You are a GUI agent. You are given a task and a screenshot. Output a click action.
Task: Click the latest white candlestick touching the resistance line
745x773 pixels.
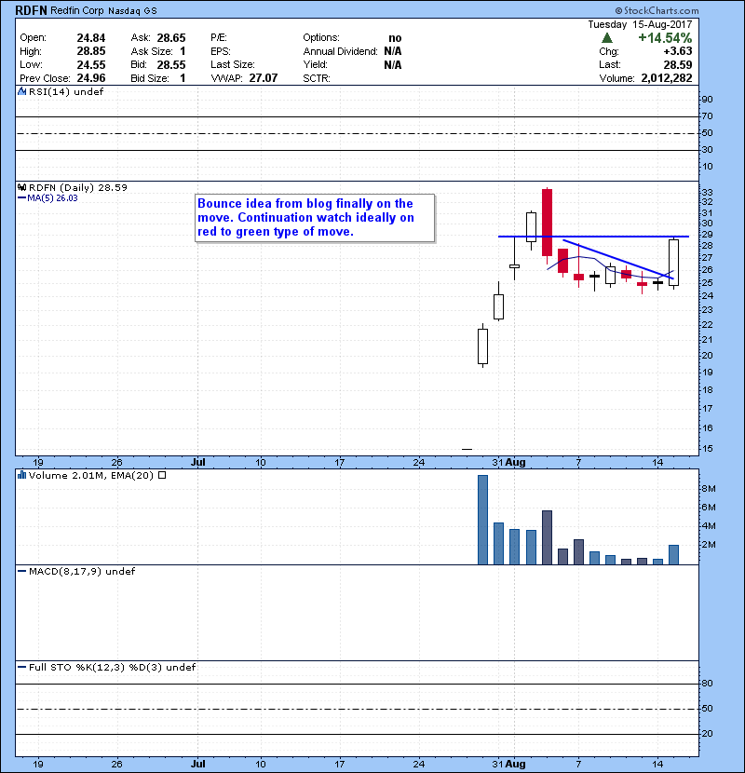click(x=673, y=263)
